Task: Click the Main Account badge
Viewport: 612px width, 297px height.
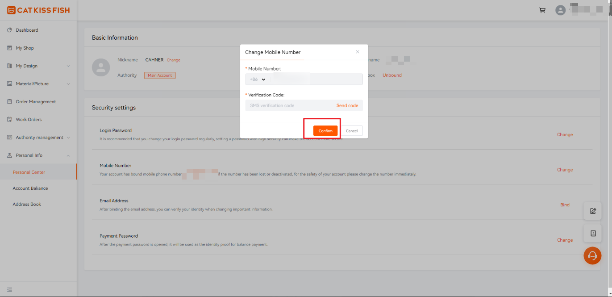Action: pyautogui.click(x=160, y=75)
